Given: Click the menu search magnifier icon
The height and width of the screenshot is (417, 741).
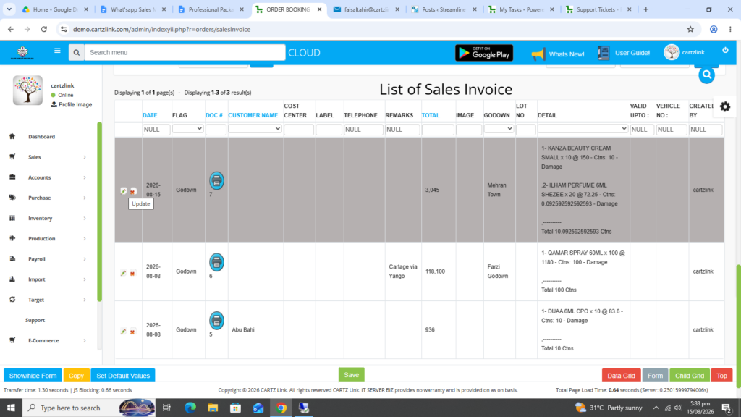Looking at the screenshot, I should coord(77,52).
